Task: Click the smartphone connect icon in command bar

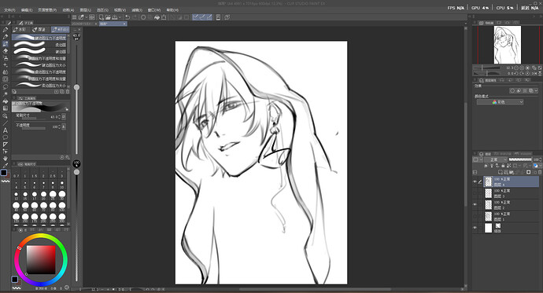Action: 218,17
